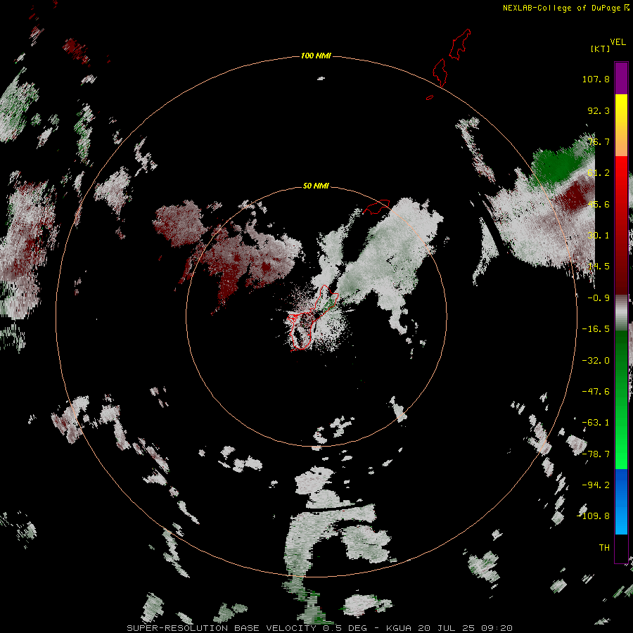Click the small island outline on the 50 NMI ring
The image size is (633, 633).
click(x=376, y=207)
